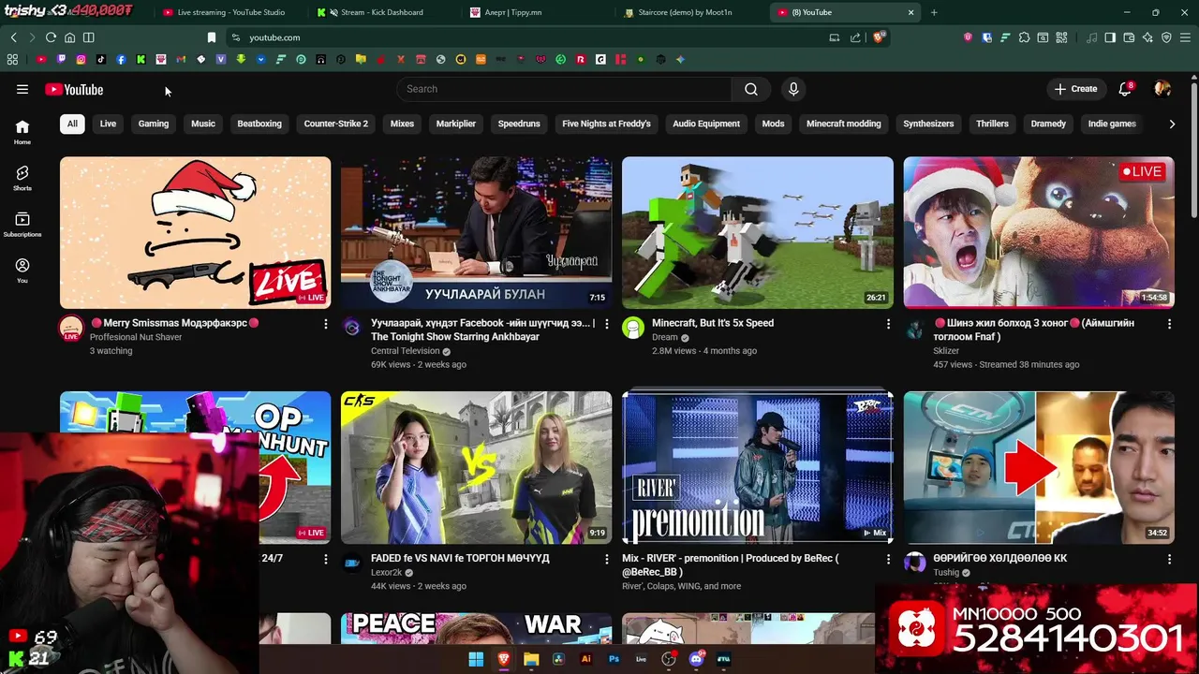1199x674 pixels.
Task: Open the account avatar menu
Action: click(x=1162, y=89)
